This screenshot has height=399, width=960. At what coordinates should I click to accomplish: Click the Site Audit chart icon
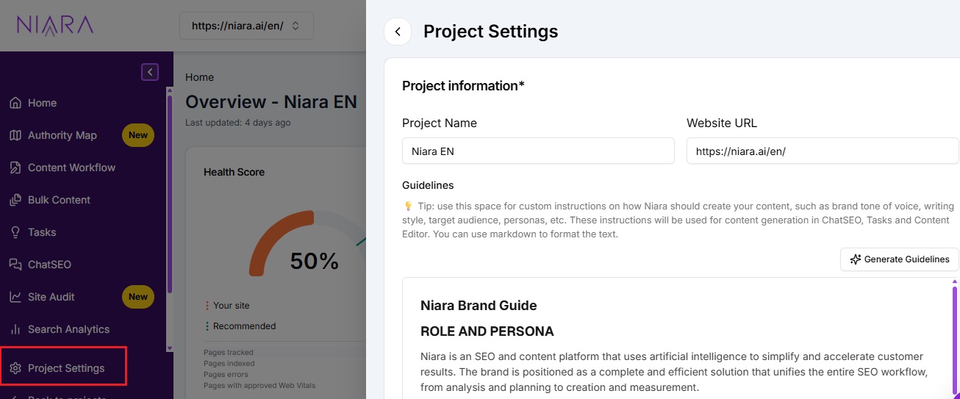pyautogui.click(x=15, y=297)
